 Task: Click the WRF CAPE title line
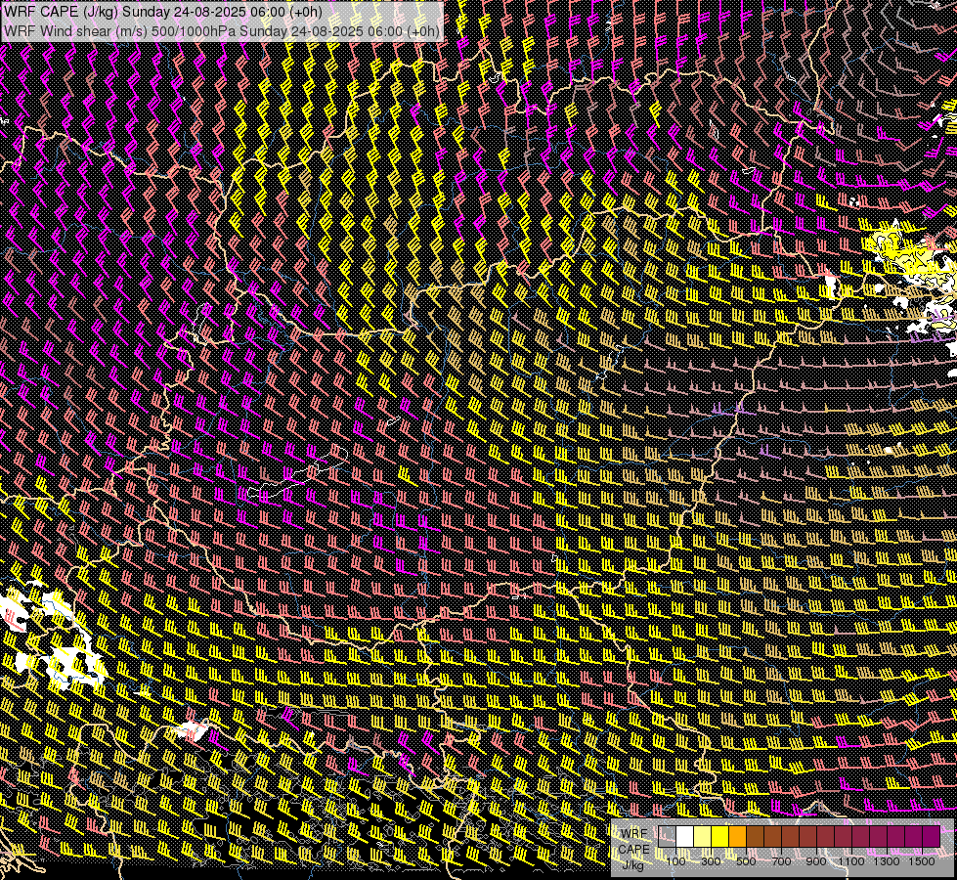pyautogui.click(x=162, y=12)
